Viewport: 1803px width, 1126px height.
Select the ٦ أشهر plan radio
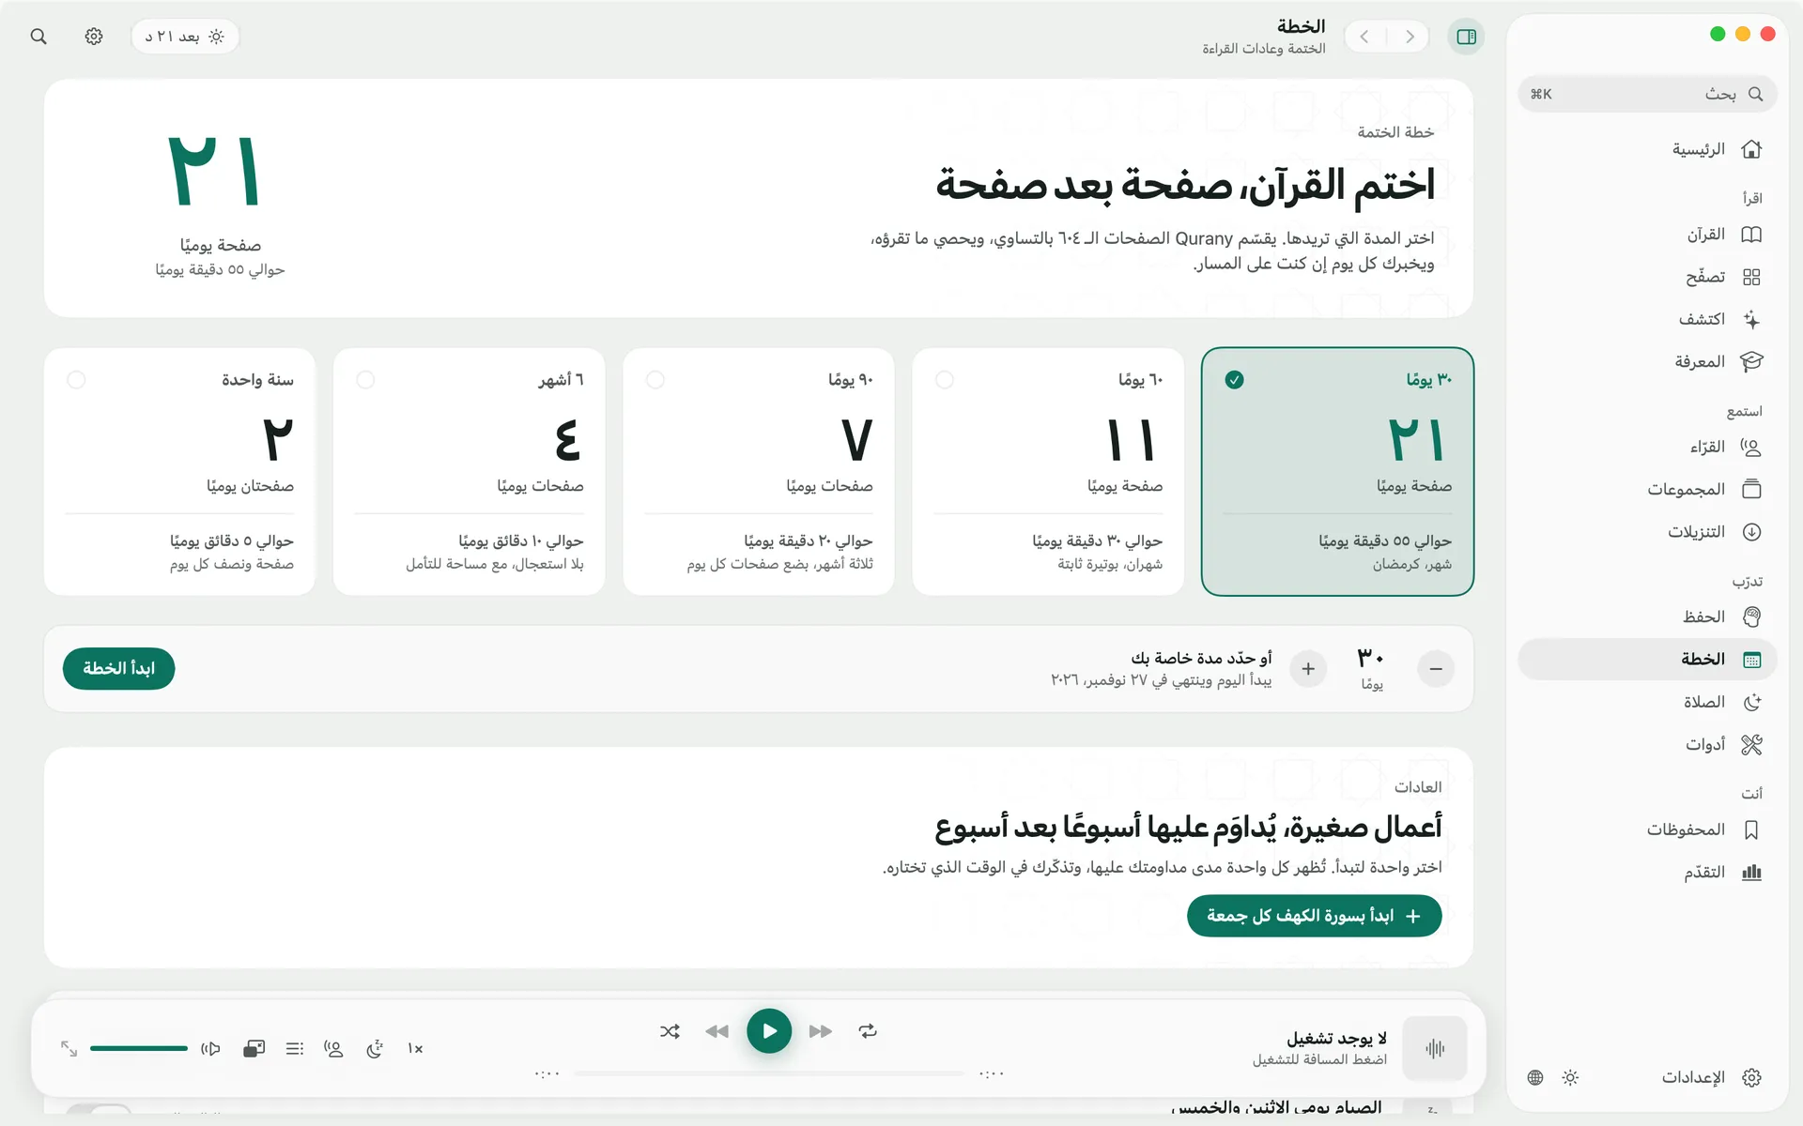point(365,380)
